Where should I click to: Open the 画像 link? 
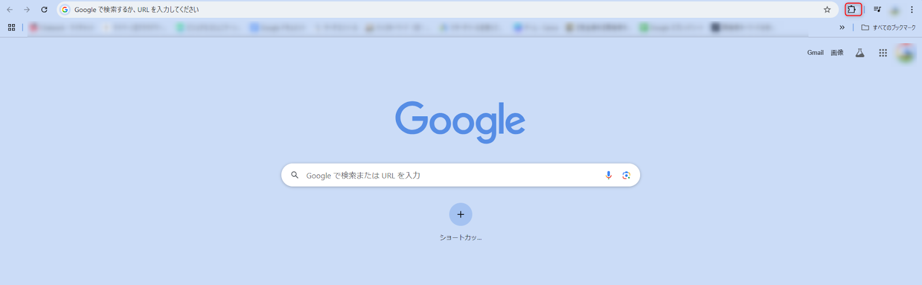pyautogui.click(x=837, y=52)
